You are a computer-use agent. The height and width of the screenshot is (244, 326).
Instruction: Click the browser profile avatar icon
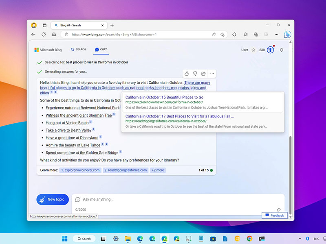pyautogui.click(x=34, y=25)
